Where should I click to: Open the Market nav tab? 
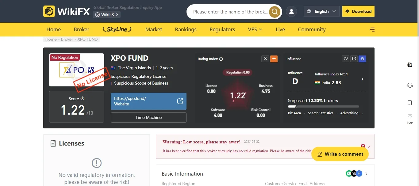154,29
